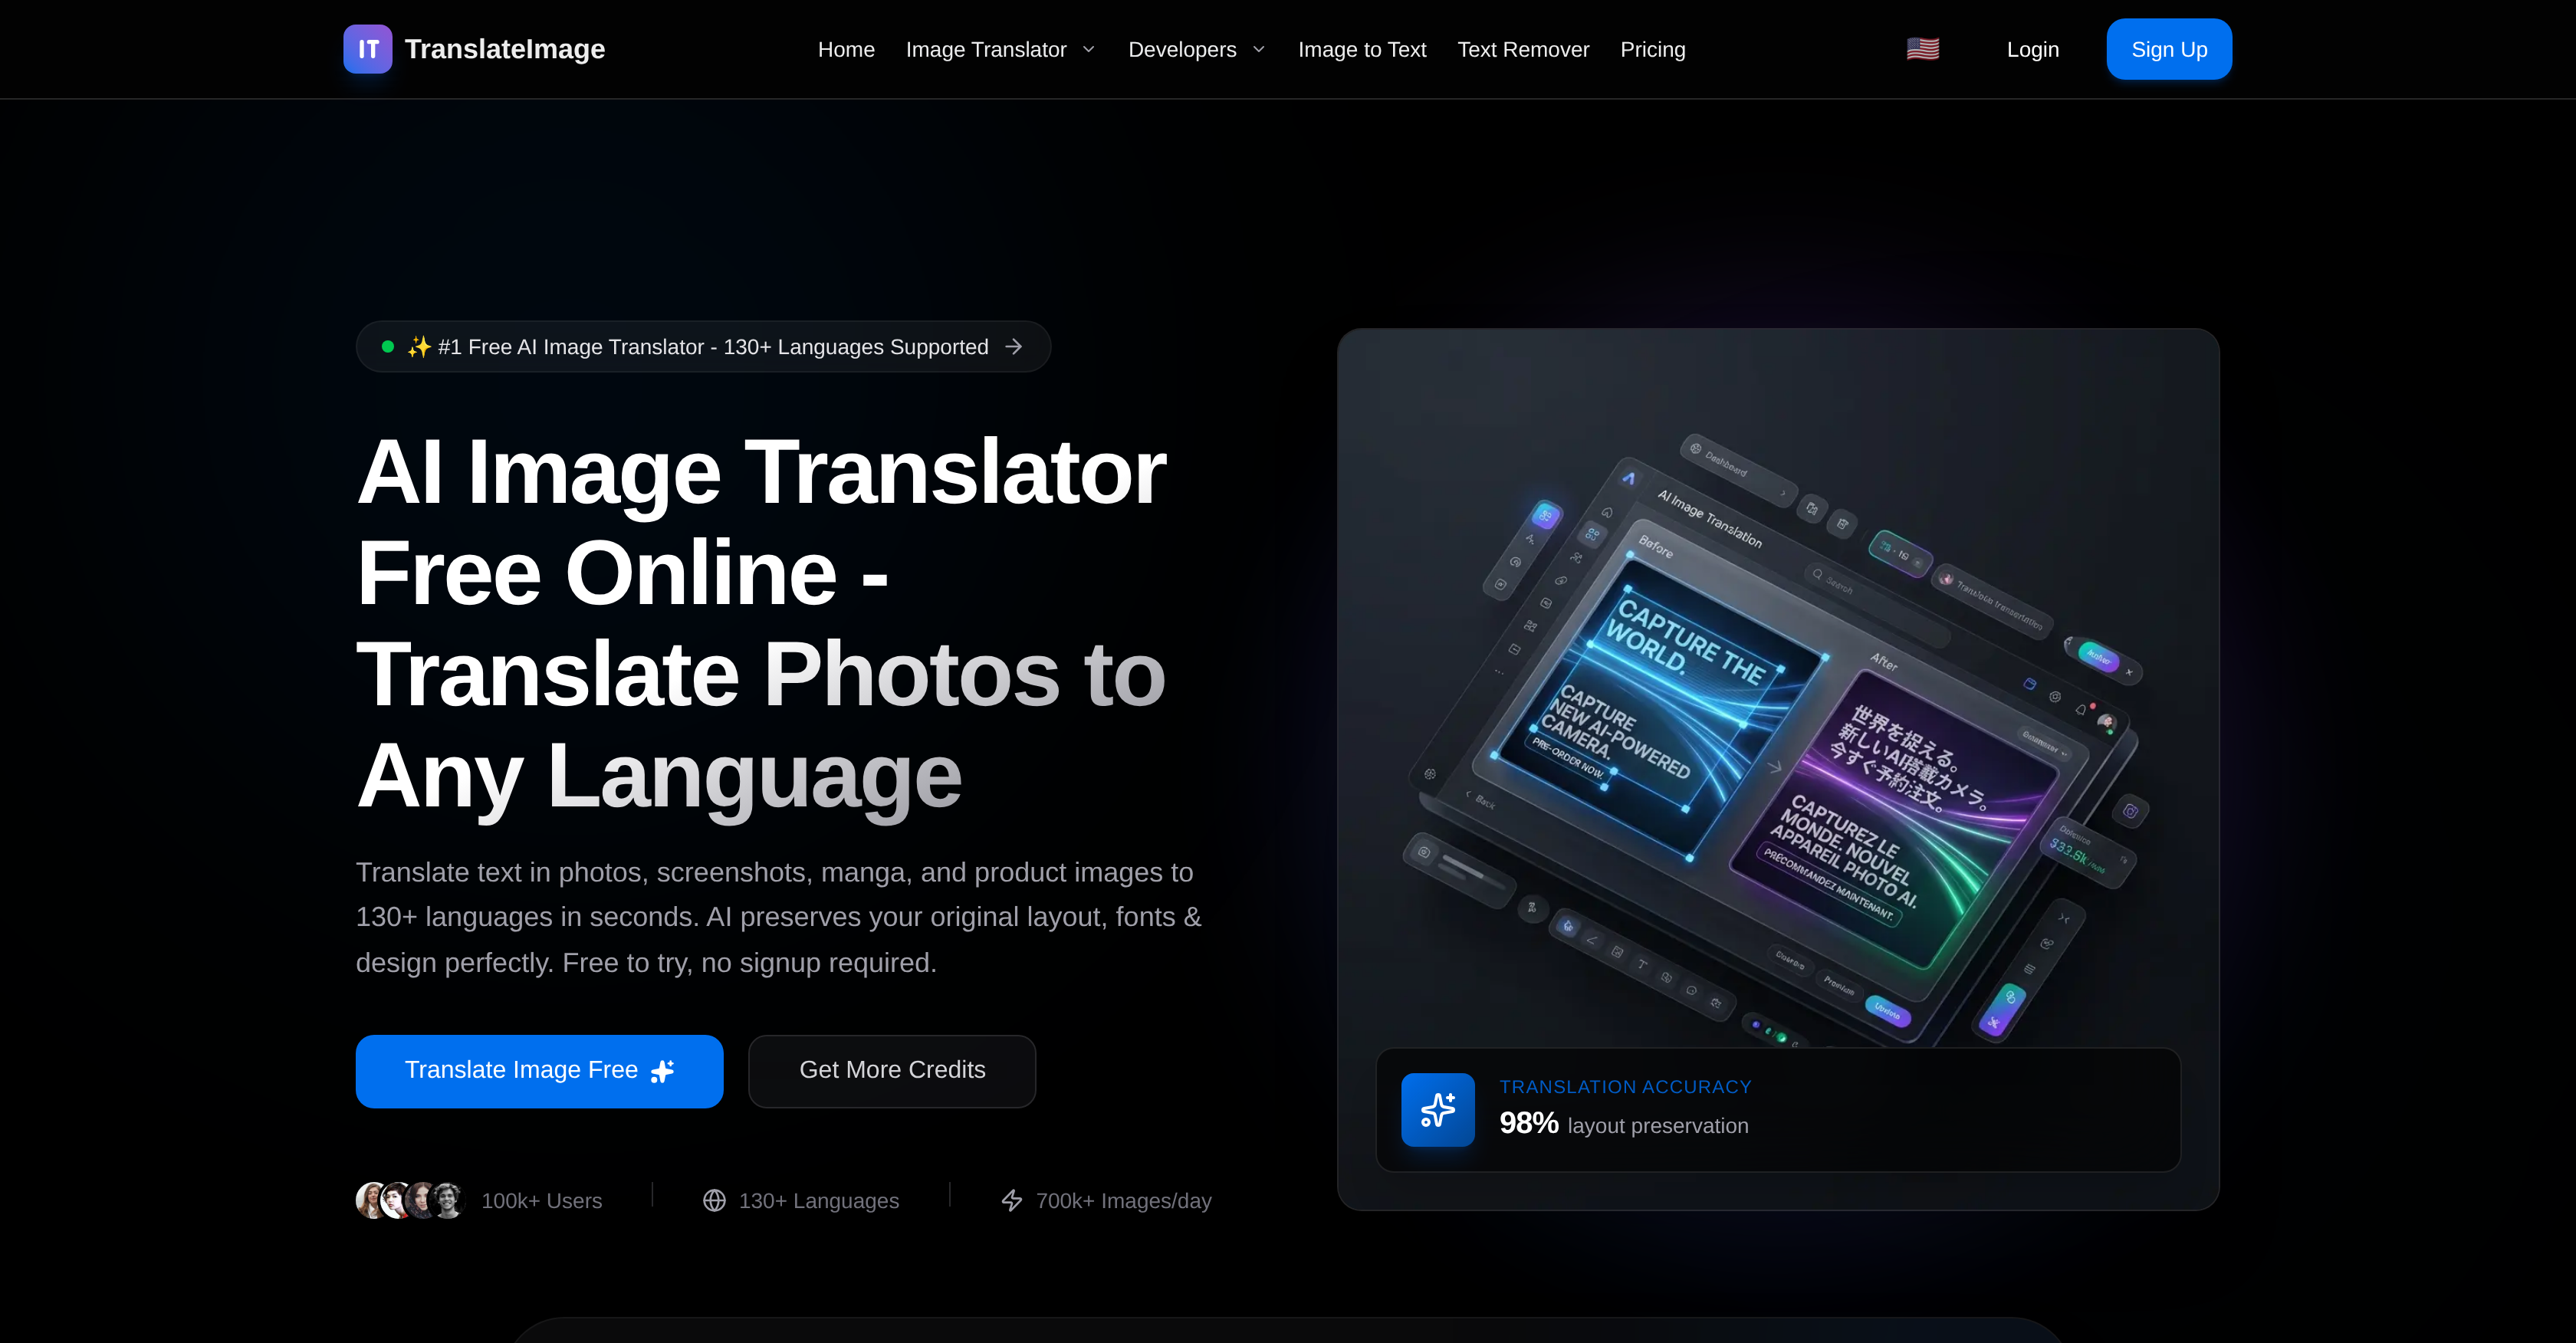Click the TranslateImage logo icon
The image size is (2576, 1343).
click(367, 48)
